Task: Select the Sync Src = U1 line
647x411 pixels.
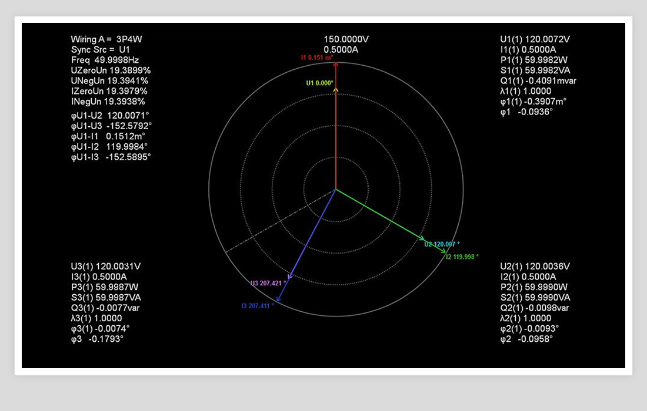Action: click(x=101, y=50)
